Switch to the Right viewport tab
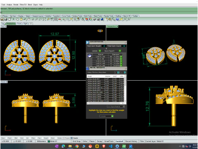Image resolution: width=198 pixels, height=149 pixels. (26, 24)
